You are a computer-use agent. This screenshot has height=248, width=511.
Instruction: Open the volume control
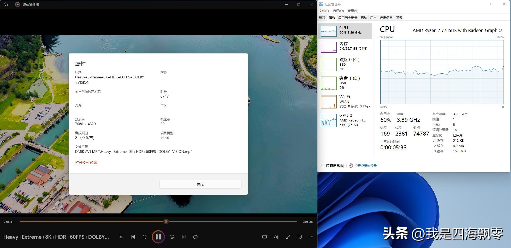click(x=276, y=237)
